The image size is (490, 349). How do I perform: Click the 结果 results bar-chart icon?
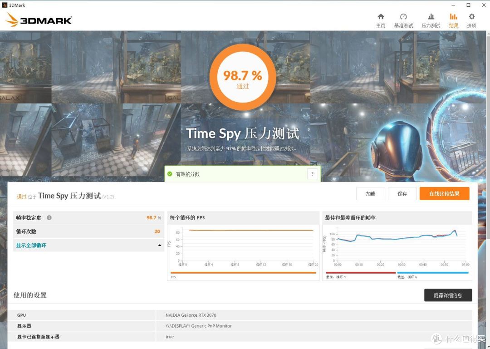[453, 19]
